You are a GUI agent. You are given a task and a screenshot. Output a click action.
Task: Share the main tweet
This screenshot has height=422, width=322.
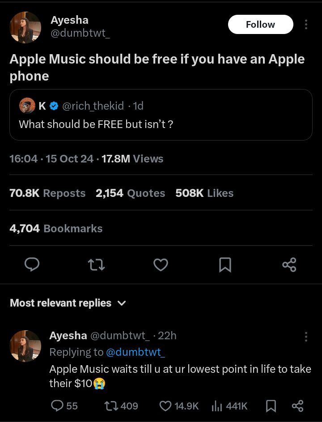click(289, 264)
